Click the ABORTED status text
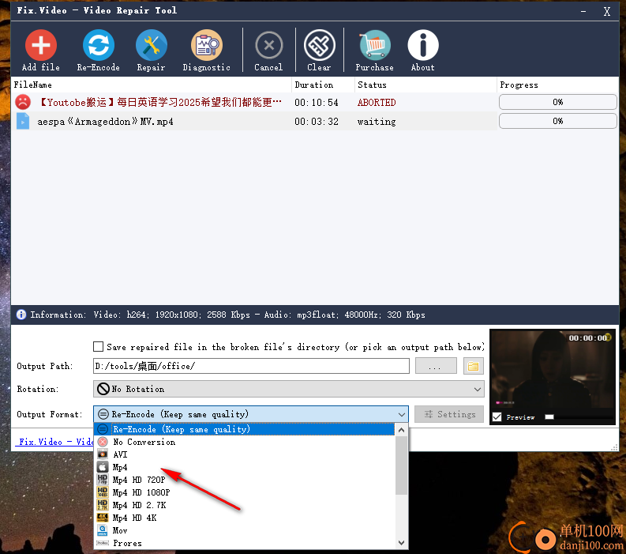The width and height of the screenshot is (626, 554). coord(377,102)
